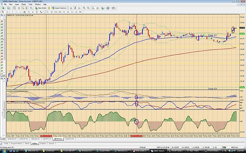Toggle the Expert Advisors button
This screenshot has height=153, width=246.
(x=59, y=8)
